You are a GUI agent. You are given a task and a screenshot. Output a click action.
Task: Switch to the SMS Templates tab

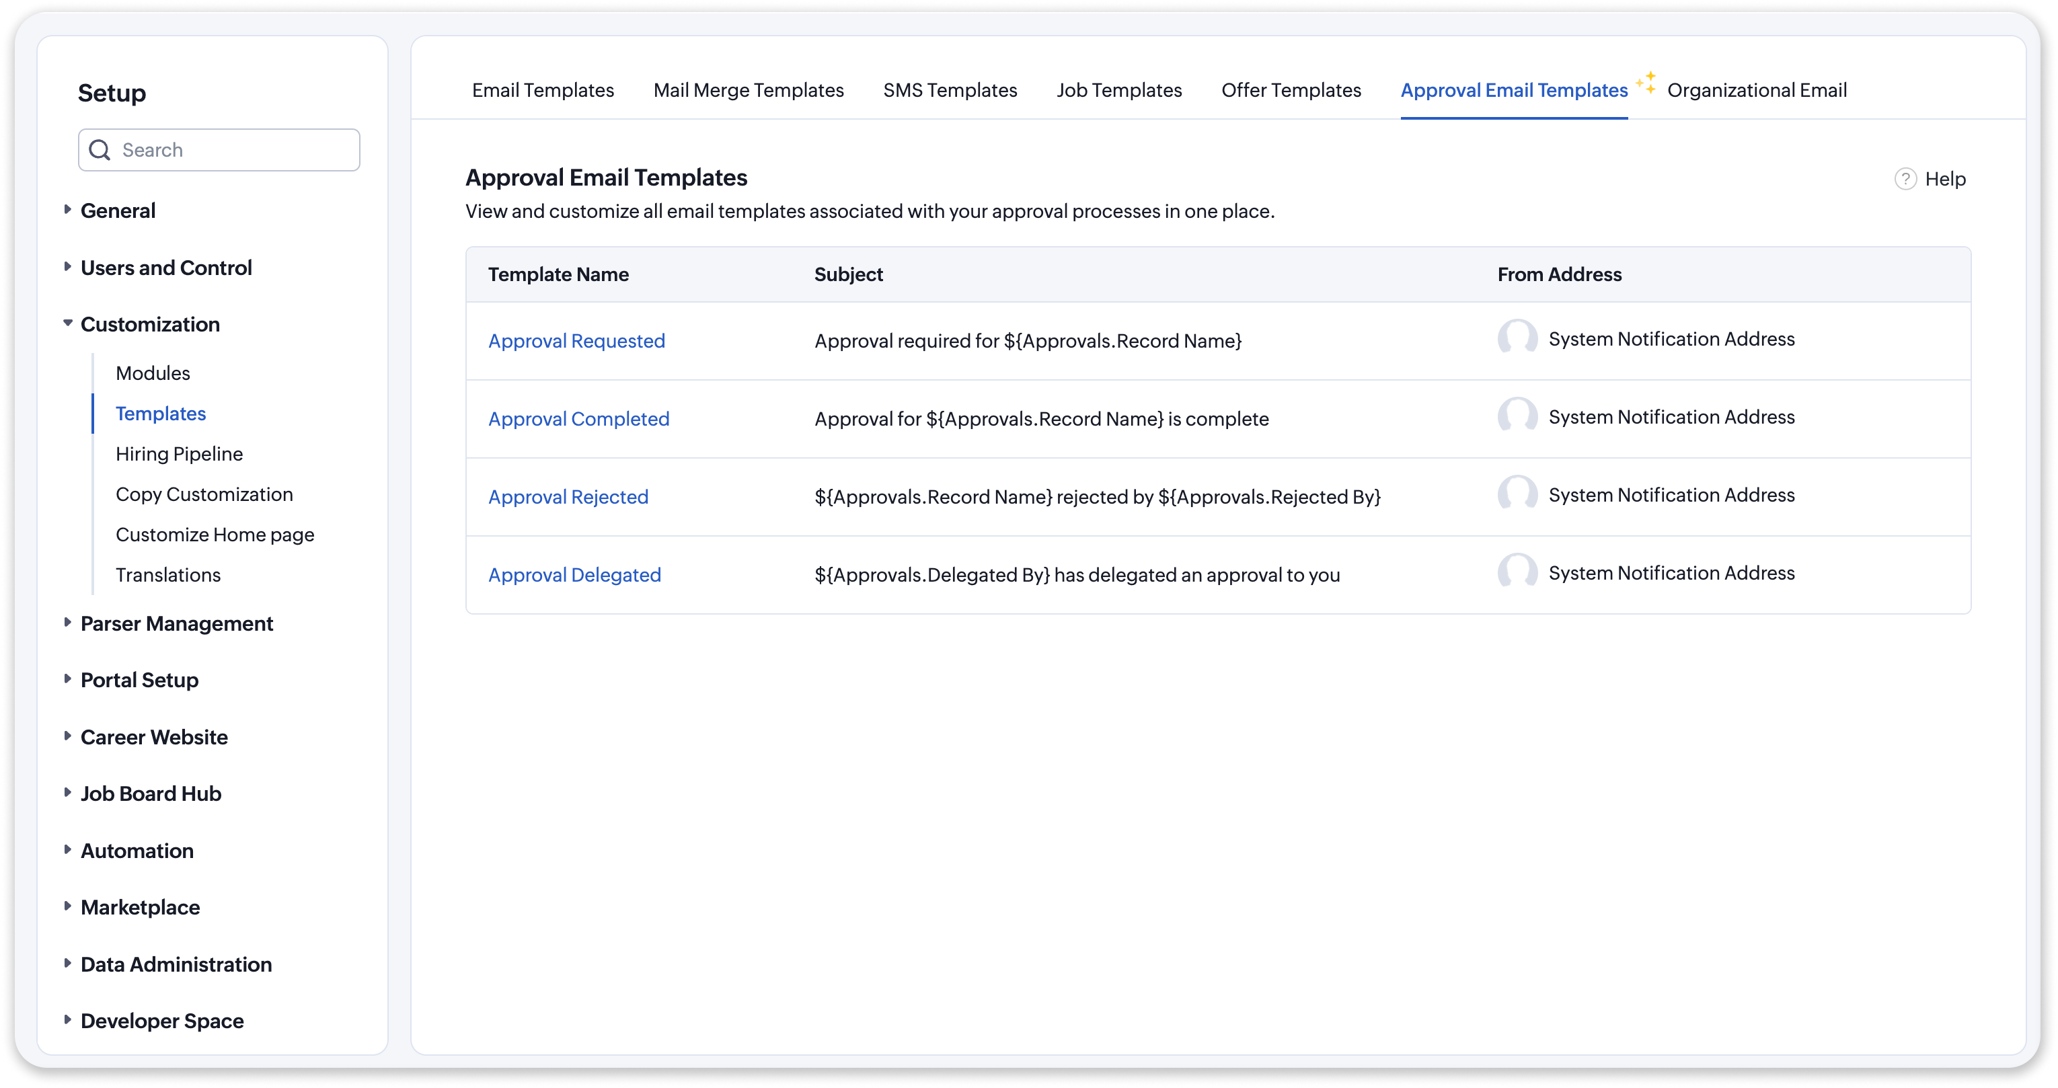point(949,90)
